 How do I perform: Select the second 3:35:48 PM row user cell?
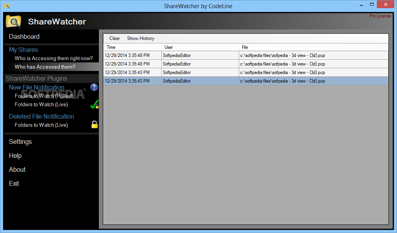200,64
